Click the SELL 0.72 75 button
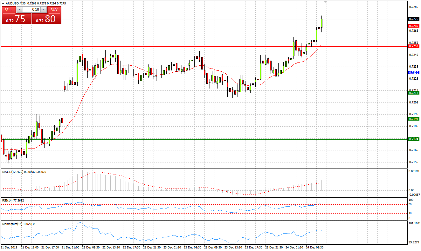The width and height of the screenshot is (421, 251). pos(16,19)
